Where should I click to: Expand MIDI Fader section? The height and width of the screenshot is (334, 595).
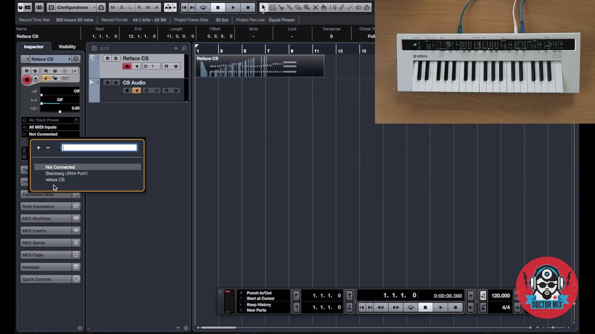(50, 255)
